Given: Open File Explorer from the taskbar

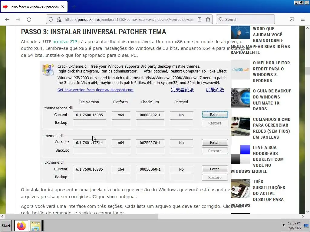Looking at the screenshot, I should pyautogui.click(x=36, y=226).
